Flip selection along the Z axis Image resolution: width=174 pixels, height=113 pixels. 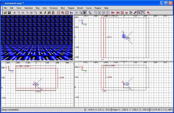coord(32,13)
